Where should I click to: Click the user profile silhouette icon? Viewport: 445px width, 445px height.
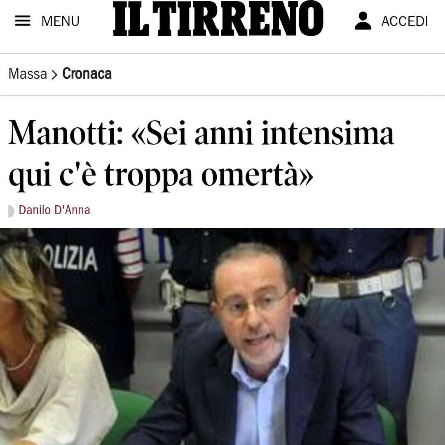(x=363, y=21)
